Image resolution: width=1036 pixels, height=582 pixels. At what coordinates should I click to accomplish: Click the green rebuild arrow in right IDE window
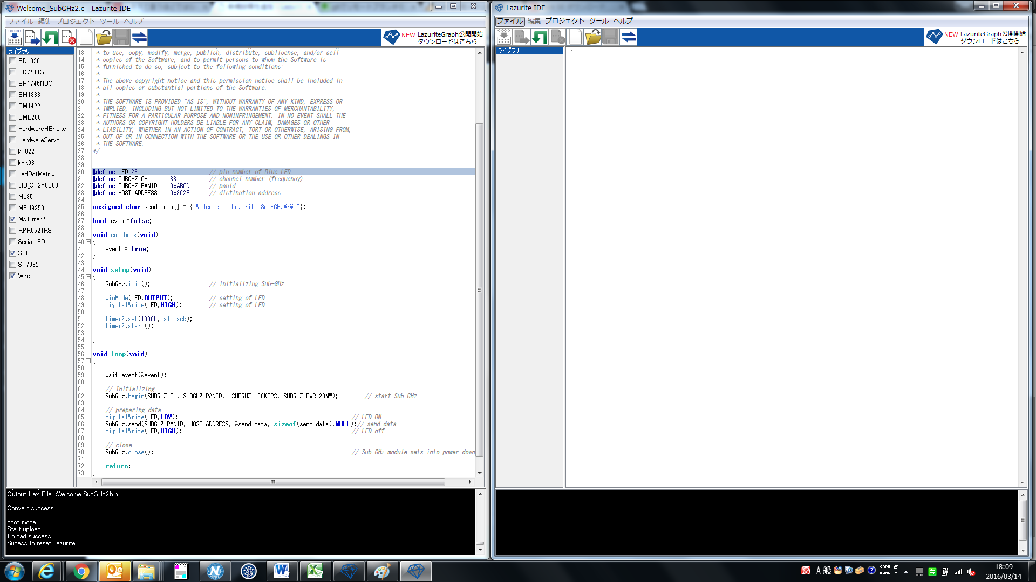click(540, 37)
